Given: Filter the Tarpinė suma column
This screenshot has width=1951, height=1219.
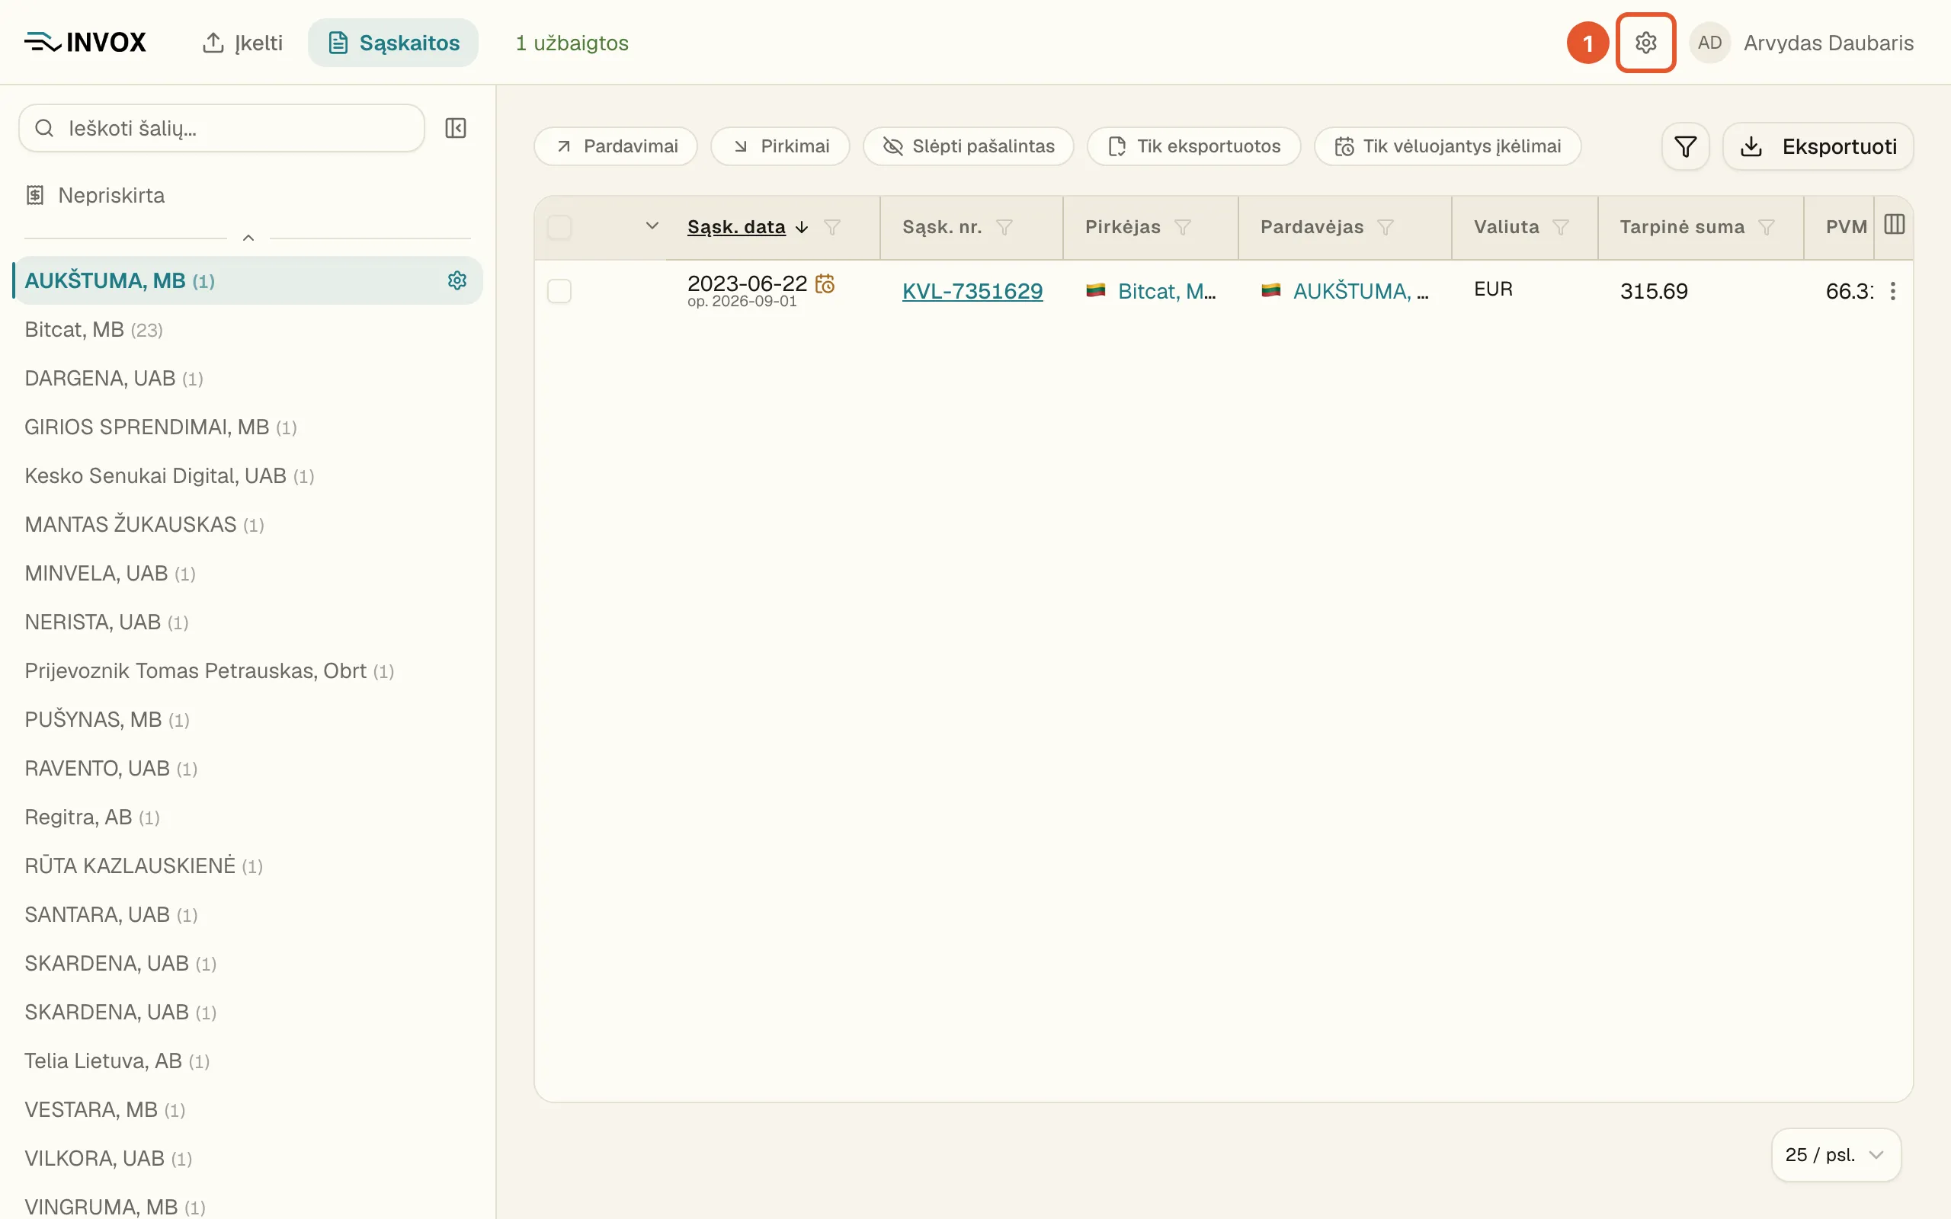Looking at the screenshot, I should (1767, 227).
